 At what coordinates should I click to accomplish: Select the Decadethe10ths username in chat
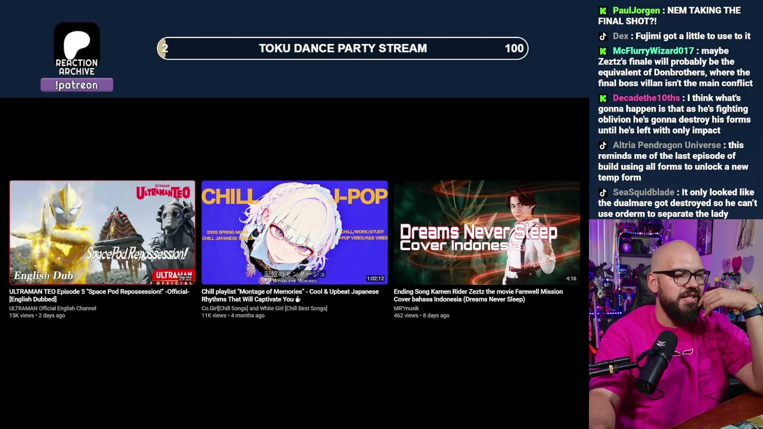point(646,98)
